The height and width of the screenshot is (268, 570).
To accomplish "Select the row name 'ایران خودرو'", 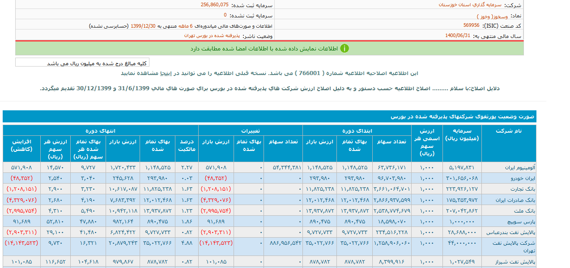I will (x=522, y=178).
